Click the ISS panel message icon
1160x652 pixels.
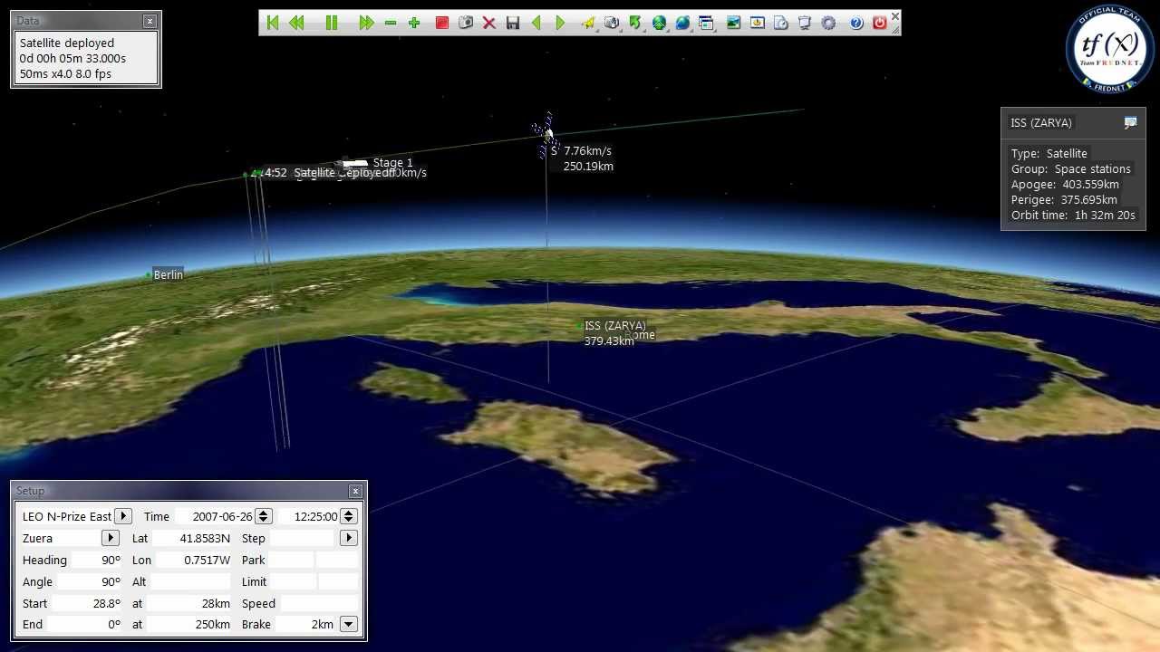click(x=1130, y=122)
